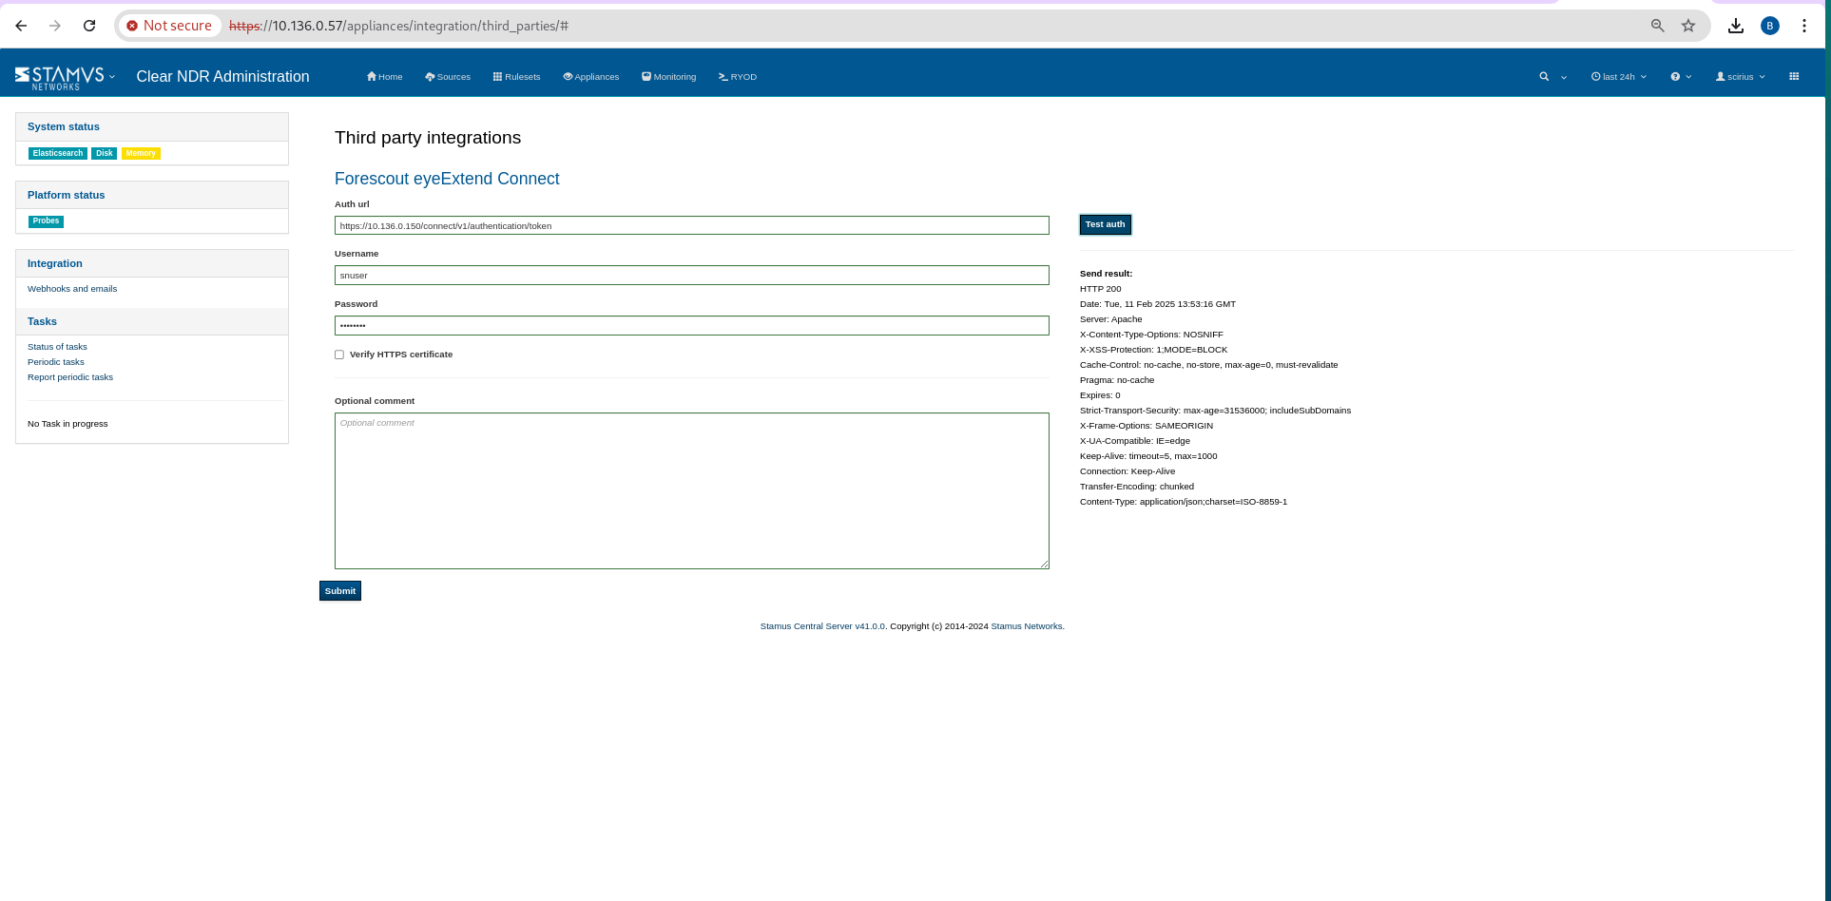The image size is (1831, 901).
Task: Click Tasks panel heading
Action: point(42,321)
